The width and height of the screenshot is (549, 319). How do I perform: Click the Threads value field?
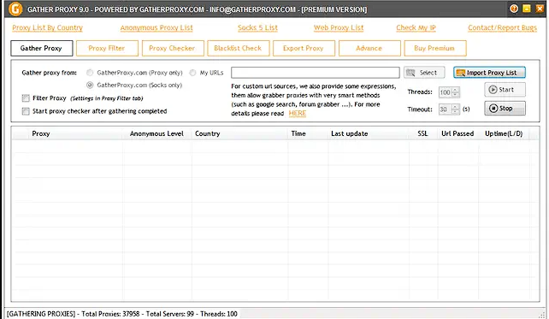[445, 92]
